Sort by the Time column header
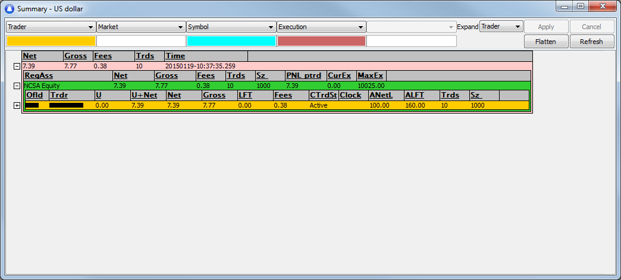The image size is (621, 280). (x=175, y=56)
